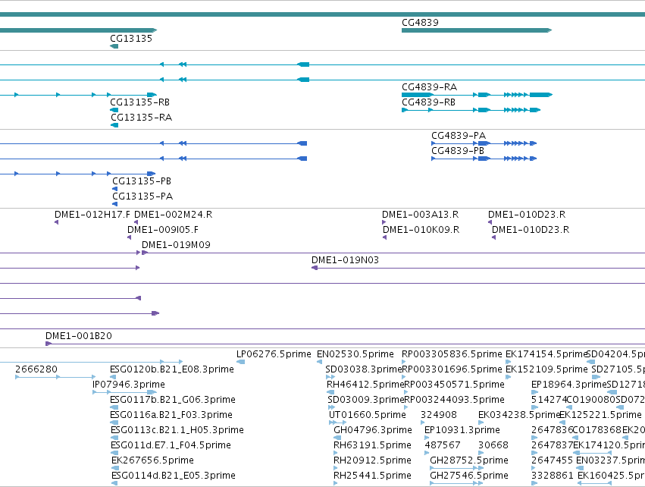
Task: Click the CG13135-RB transcript label
Action: 139,102
